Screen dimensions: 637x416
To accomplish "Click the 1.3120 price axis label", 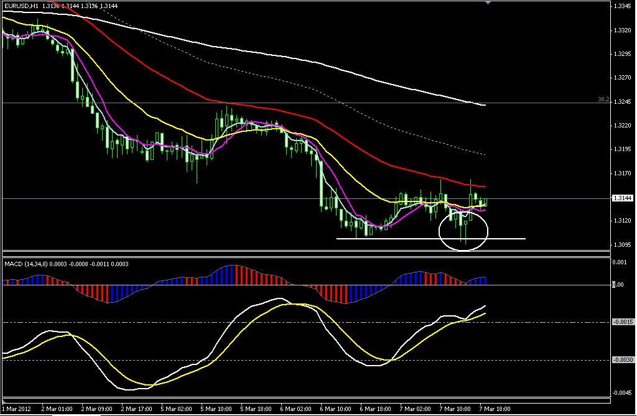I will pyautogui.click(x=622, y=221).
